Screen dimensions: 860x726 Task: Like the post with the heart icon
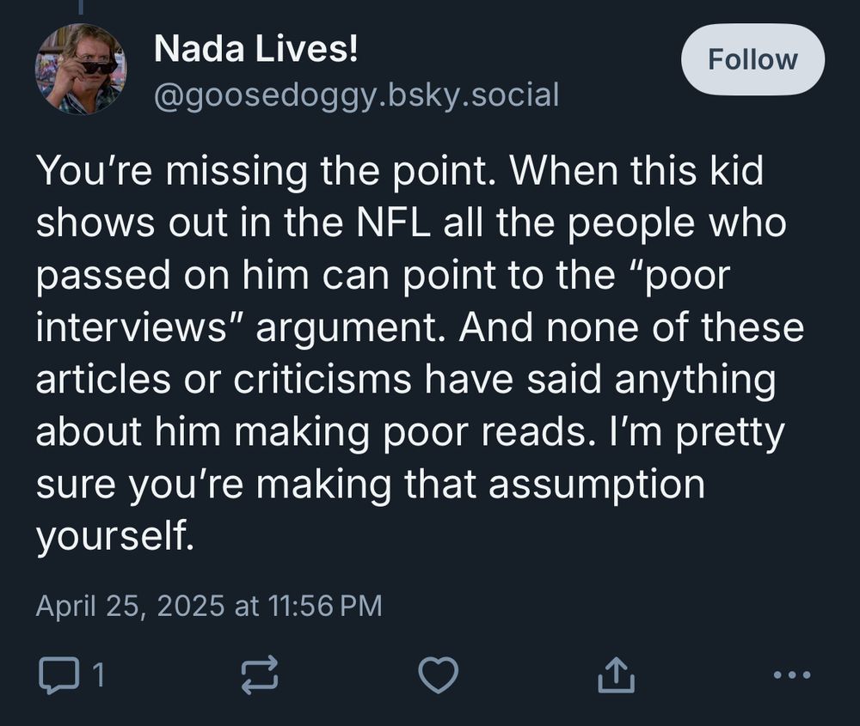coord(439,675)
